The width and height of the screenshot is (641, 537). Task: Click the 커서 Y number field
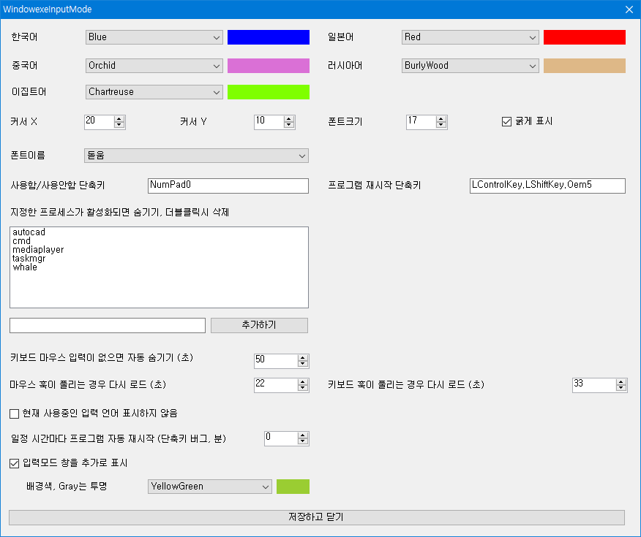(x=269, y=121)
